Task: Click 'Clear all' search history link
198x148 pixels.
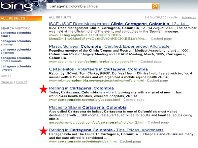Action: pos(7,82)
